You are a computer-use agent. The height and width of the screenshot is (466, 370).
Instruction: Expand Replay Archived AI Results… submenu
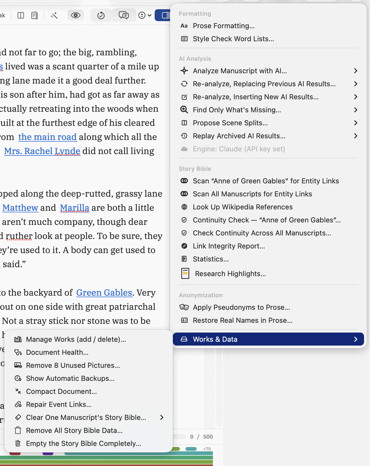(268, 136)
